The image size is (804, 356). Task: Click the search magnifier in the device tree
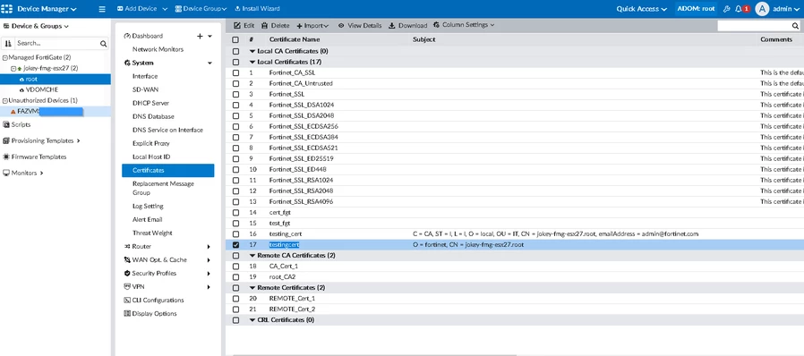pos(103,44)
